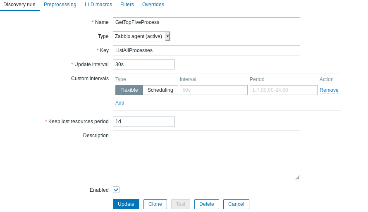Cancel the discovery rule edit
The height and width of the screenshot is (212, 368).
point(236,204)
